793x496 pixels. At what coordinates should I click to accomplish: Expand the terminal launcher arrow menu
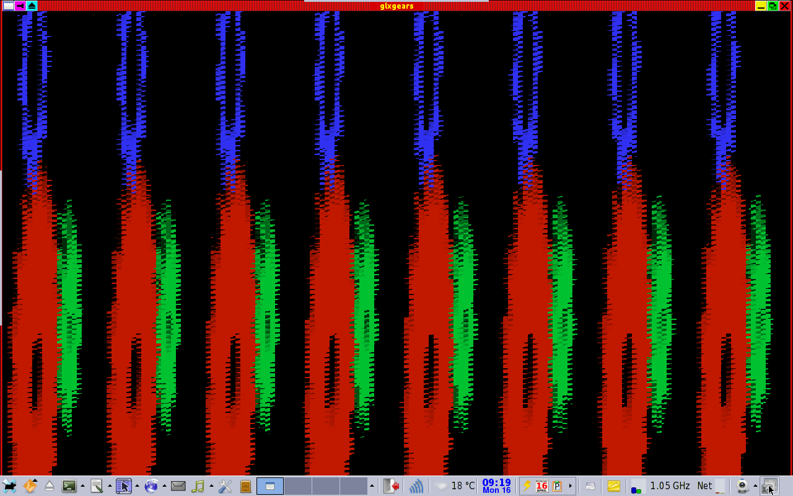82,486
